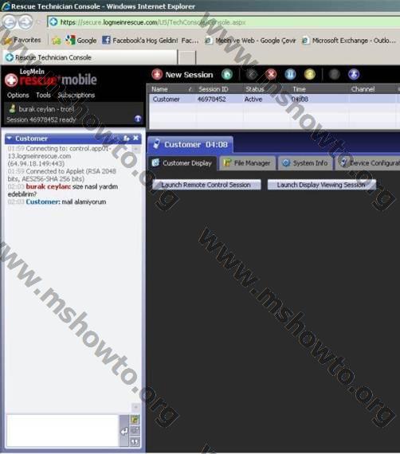This screenshot has width=400, height=454.
Task: Click the yellow round toolbar icon
Action: click(310, 74)
